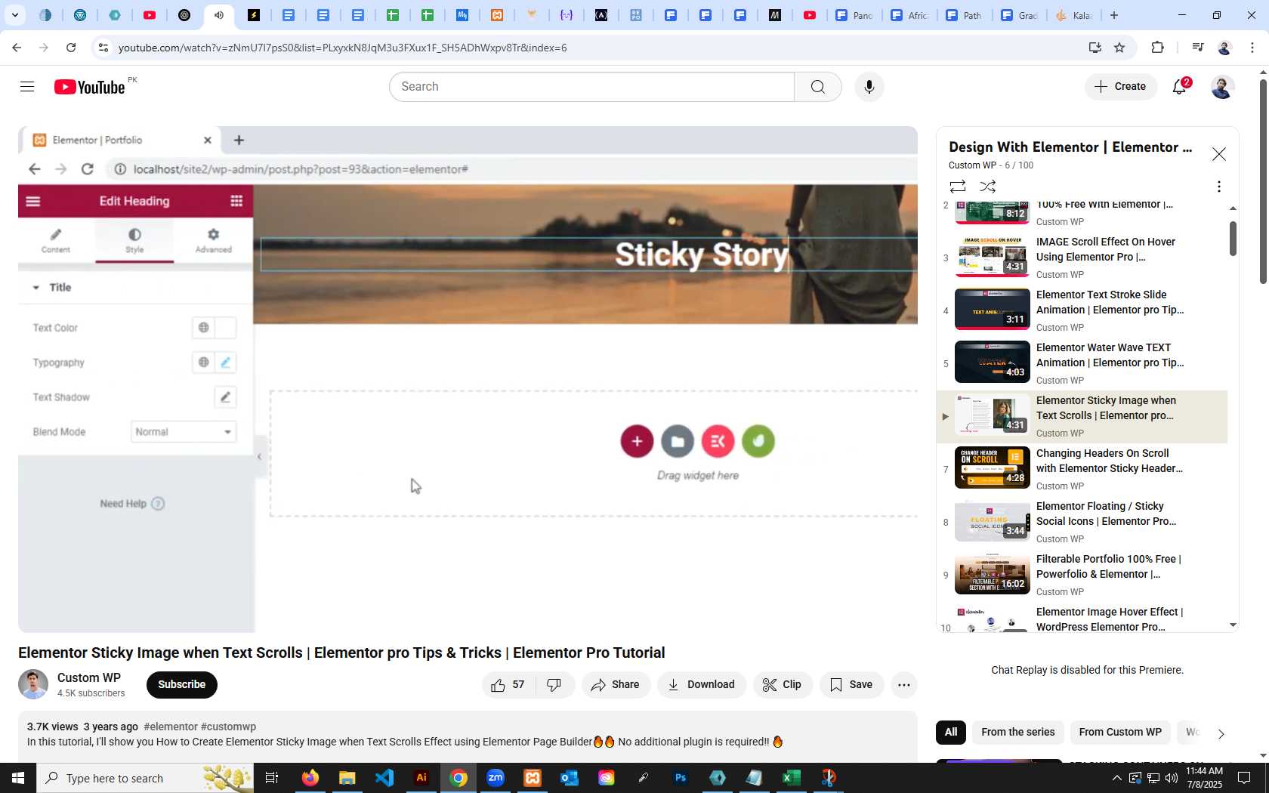Click the Elementor template folder icon
The image size is (1269, 793).
point(678,441)
